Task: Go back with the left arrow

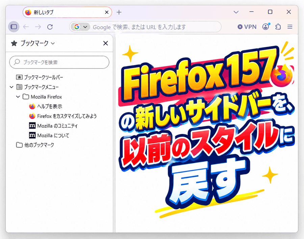Action: coord(26,27)
